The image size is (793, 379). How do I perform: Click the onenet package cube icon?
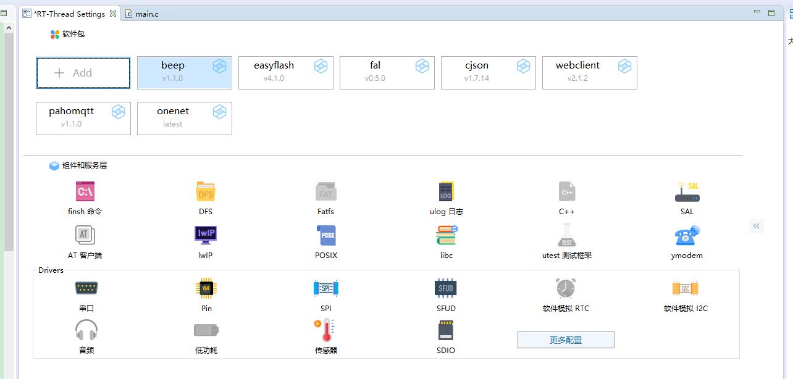[x=220, y=112]
